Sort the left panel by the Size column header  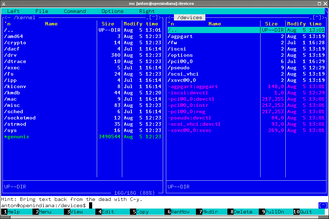108,24
